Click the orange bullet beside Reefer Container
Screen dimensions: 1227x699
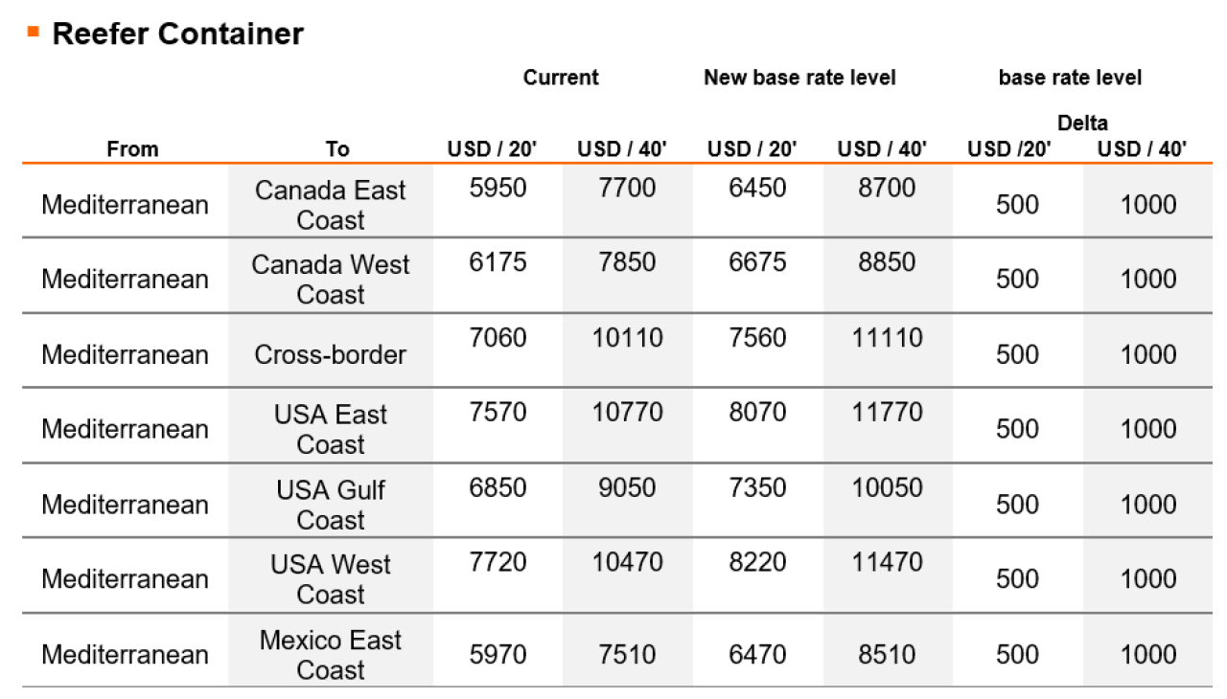[x=34, y=32]
